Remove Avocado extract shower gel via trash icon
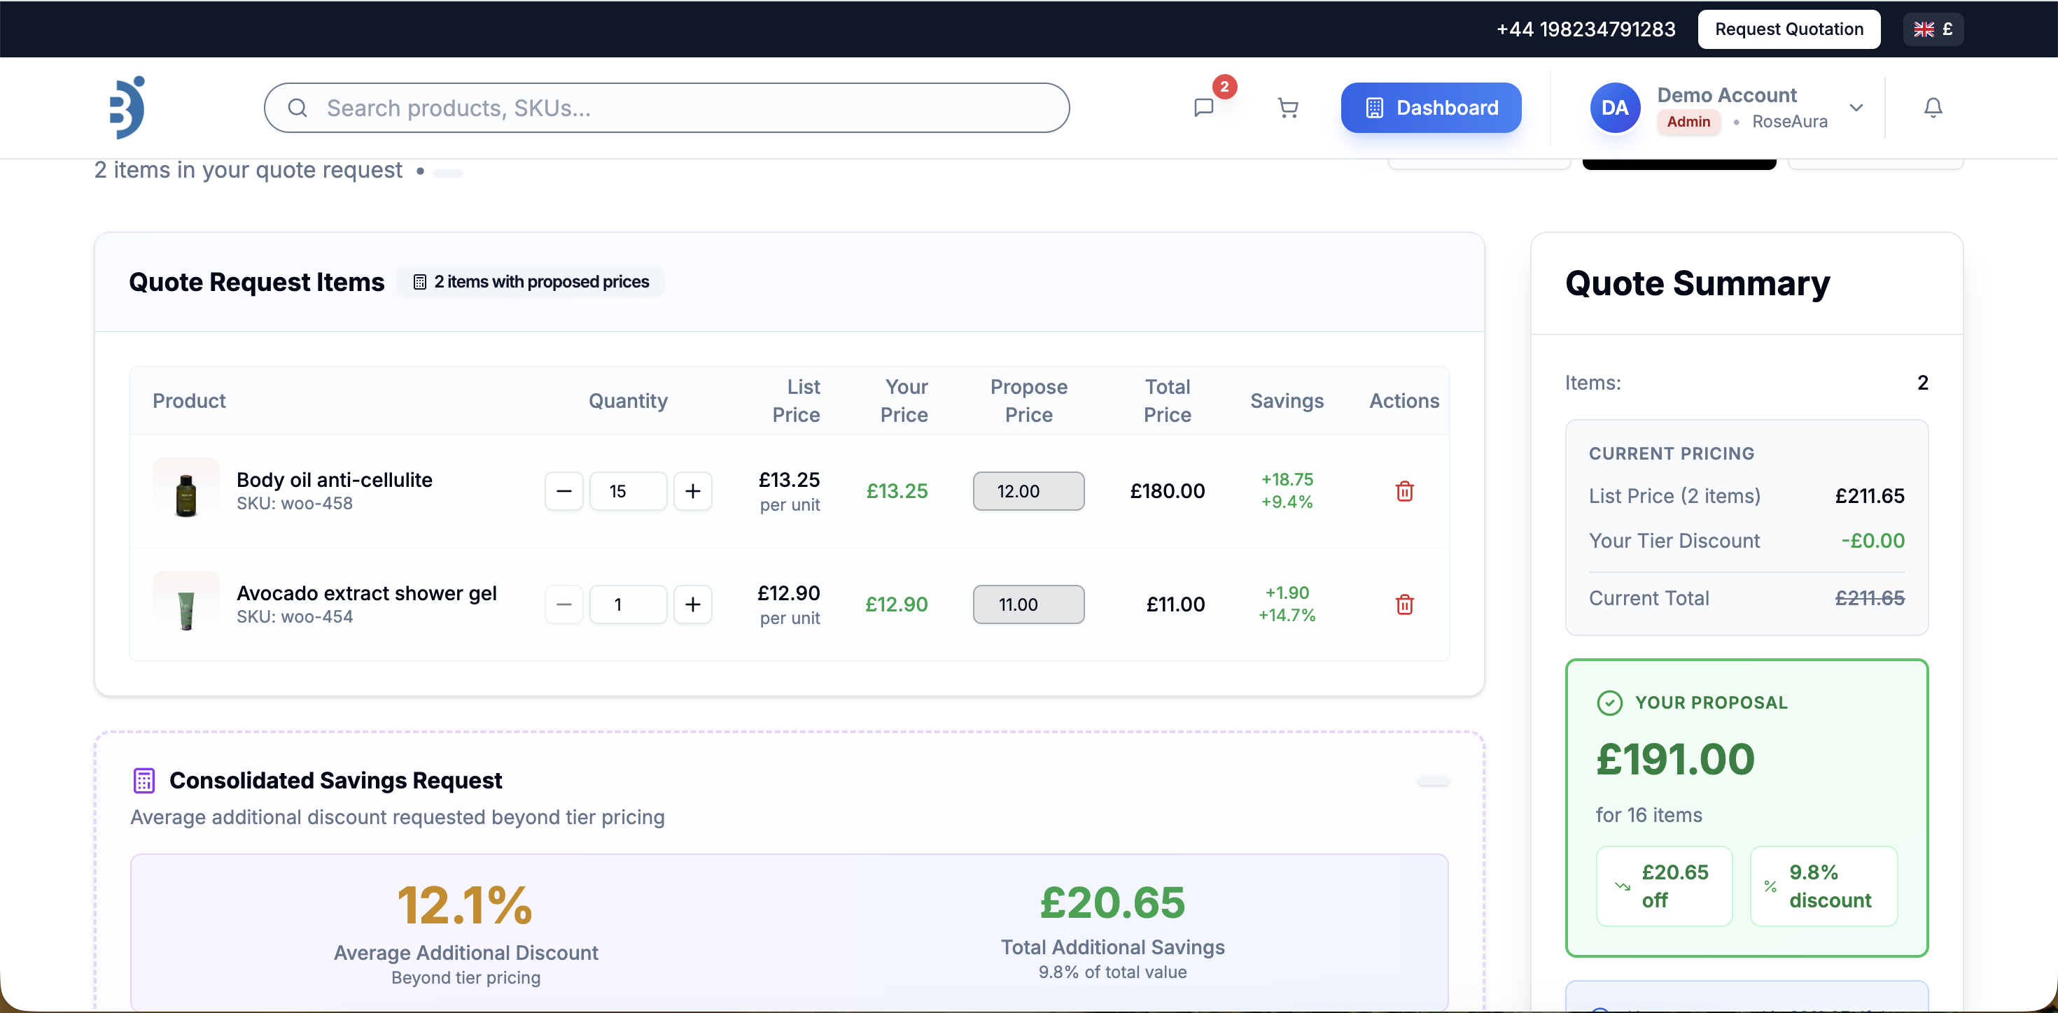The height and width of the screenshot is (1013, 2058). point(1404,604)
